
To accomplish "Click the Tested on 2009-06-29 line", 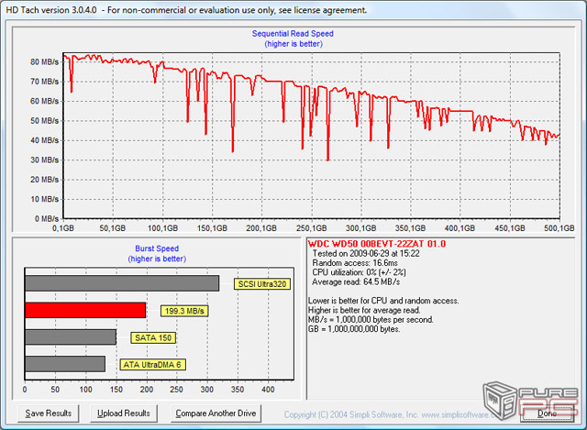I will click(x=366, y=254).
